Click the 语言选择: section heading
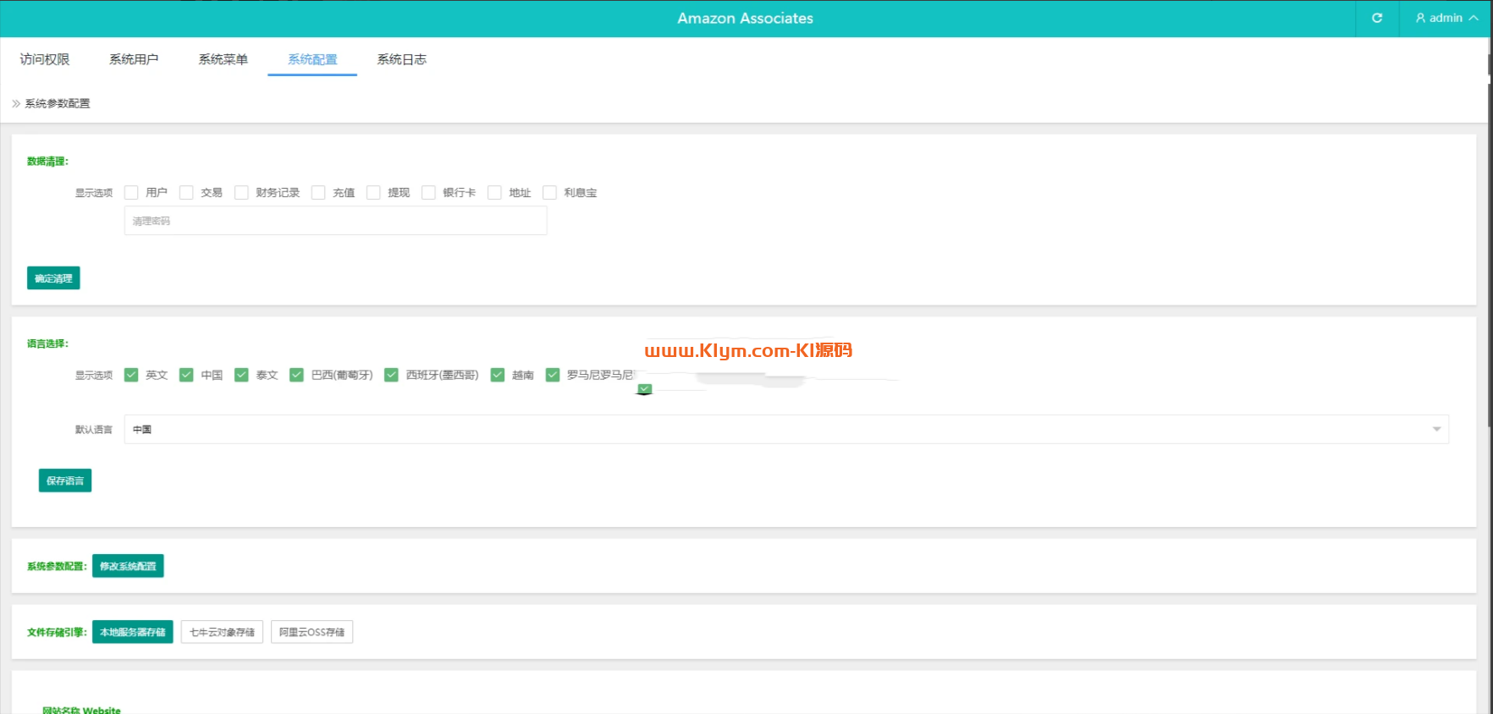 (x=47, y=343)
